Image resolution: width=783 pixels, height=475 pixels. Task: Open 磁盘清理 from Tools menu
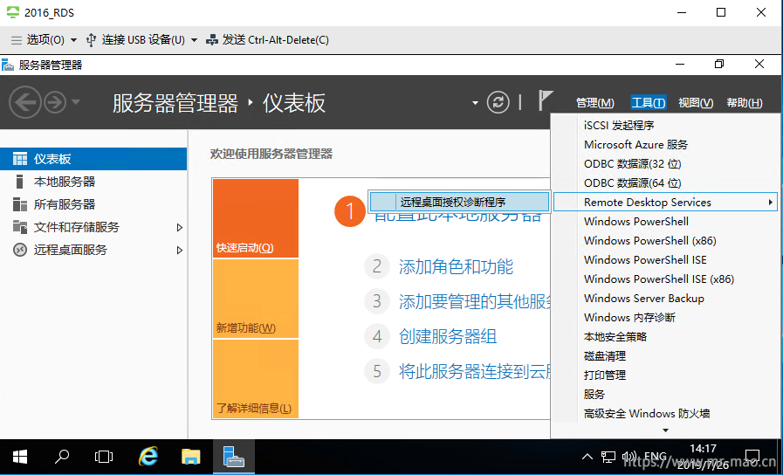point(605,356)
